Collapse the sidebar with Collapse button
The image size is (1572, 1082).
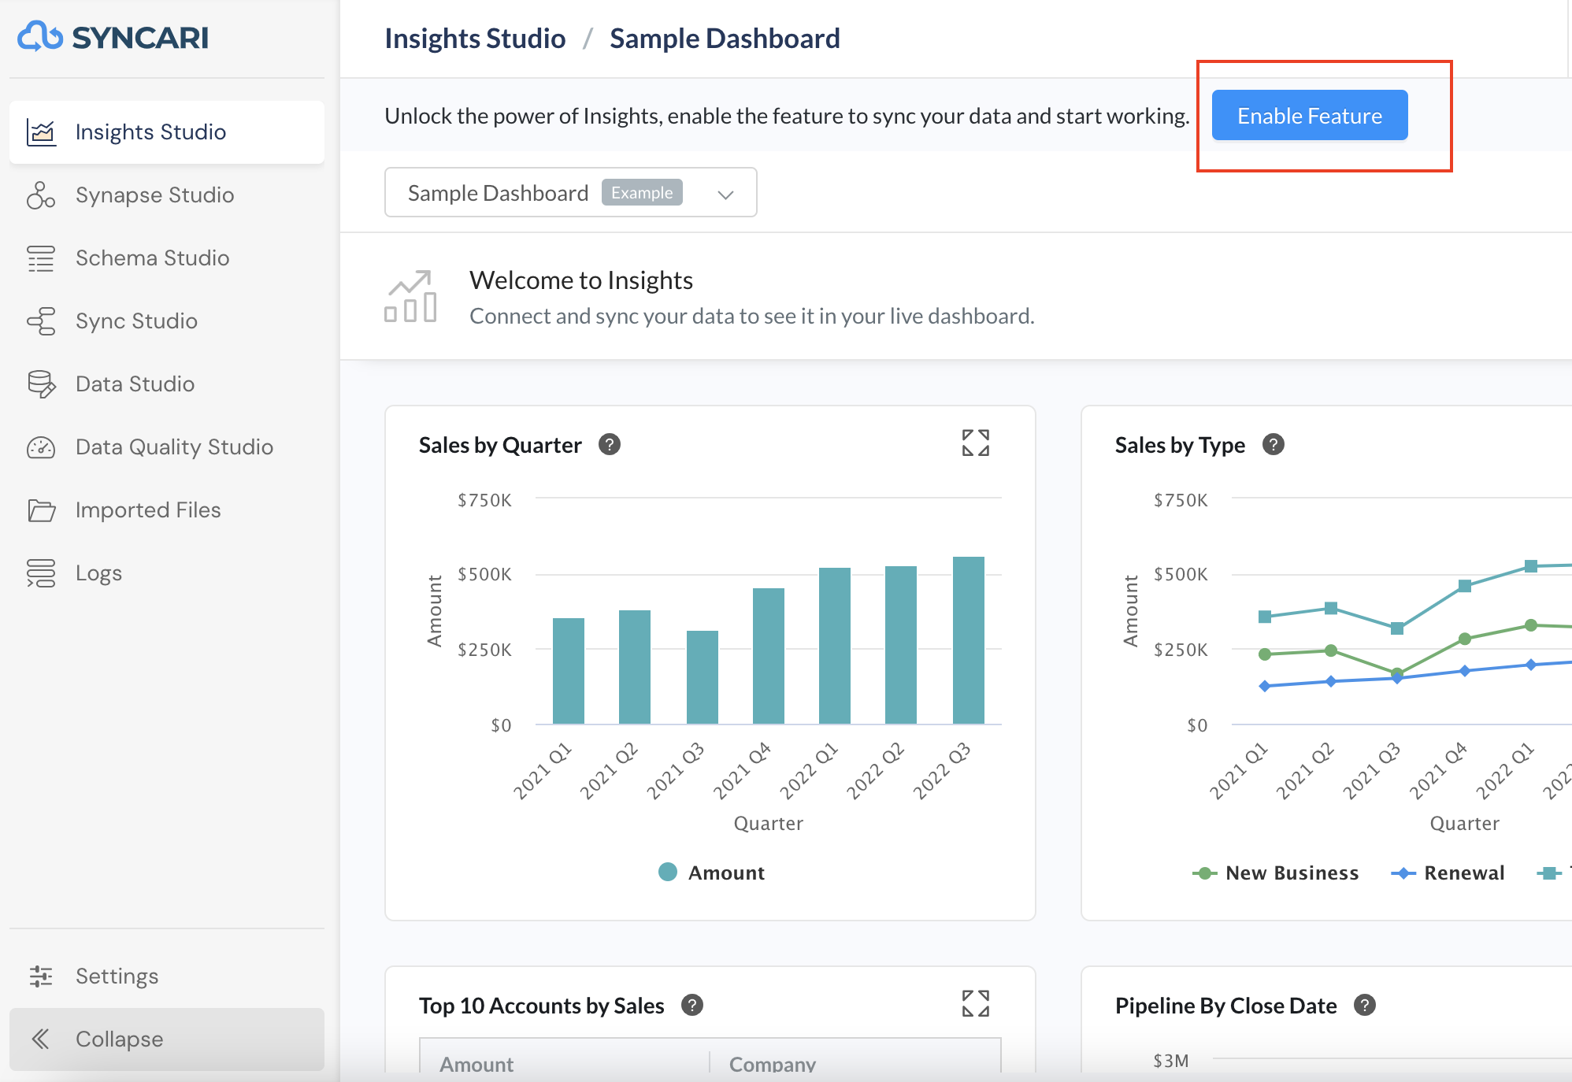coord(167,1039)
